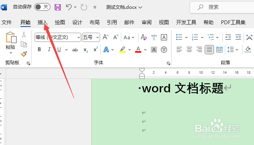Increase font size with larger A
254x145 pixels.
click(x=105, y=37)
